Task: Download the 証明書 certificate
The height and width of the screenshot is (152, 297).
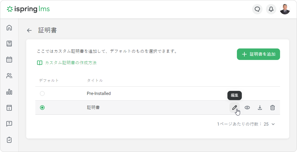Action: (x=260, y=108)
